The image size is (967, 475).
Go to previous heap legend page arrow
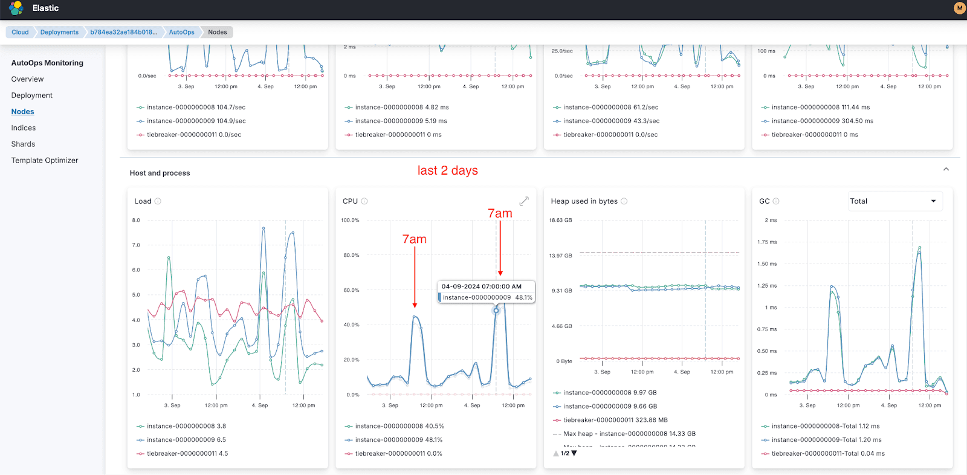click(x=556, y=453)
